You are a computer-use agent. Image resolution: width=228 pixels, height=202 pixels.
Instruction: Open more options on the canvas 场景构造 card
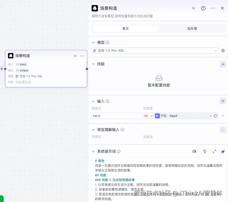pyautogui.click(x=82, y=56)
